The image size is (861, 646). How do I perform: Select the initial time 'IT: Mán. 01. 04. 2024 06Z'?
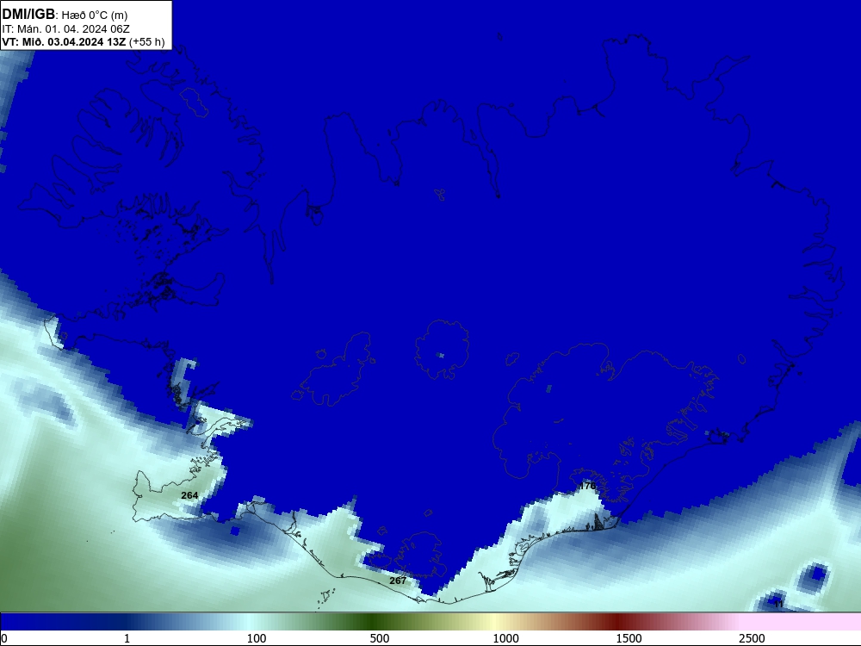[66, 29]
